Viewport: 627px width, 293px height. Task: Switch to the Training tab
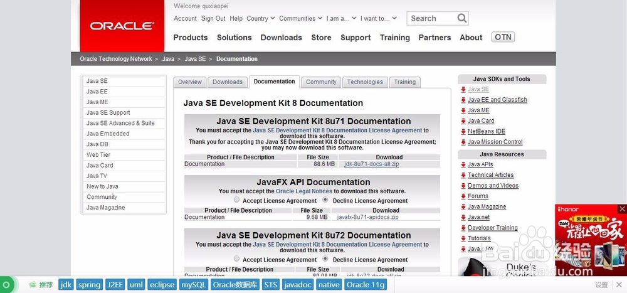click(404, 82)
